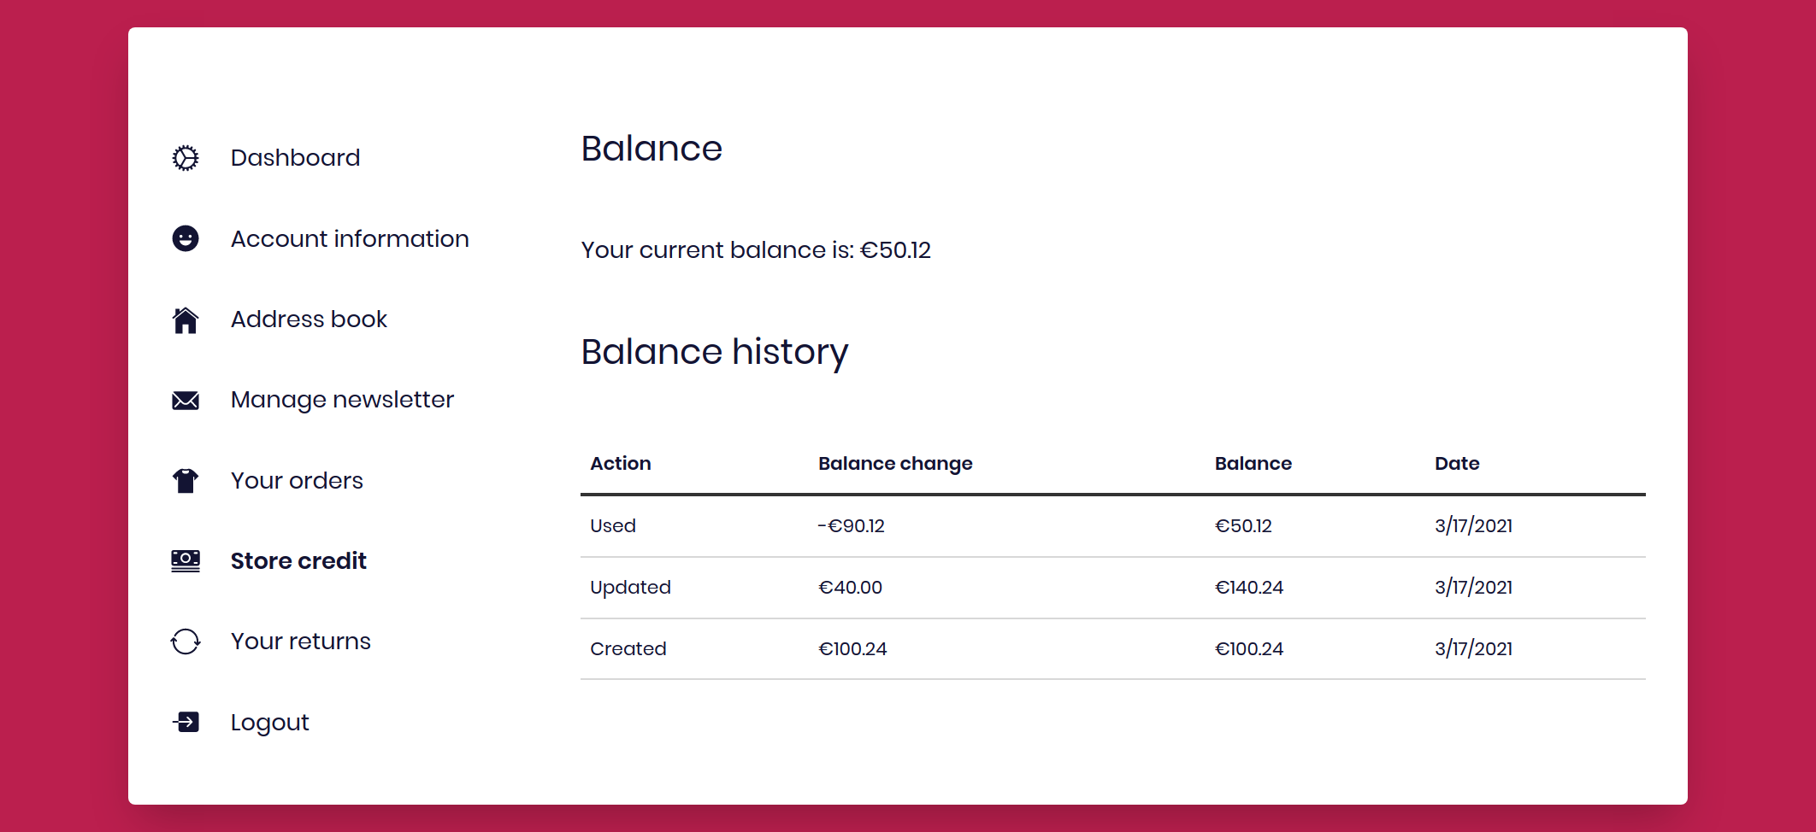Select the Used history row
This screenshot has width=1816, height=832.
pos(1113,526)
